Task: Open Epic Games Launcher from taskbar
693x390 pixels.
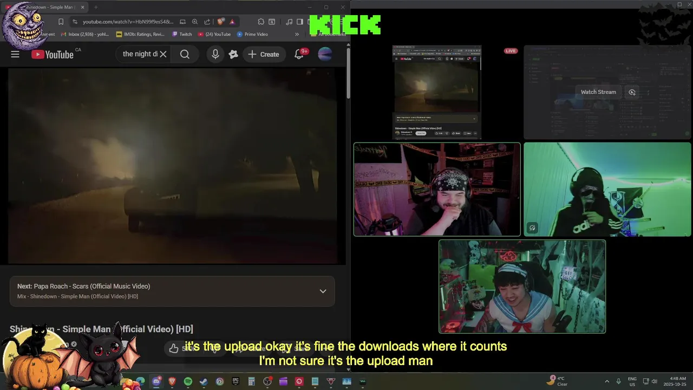Action: [236, 381]
